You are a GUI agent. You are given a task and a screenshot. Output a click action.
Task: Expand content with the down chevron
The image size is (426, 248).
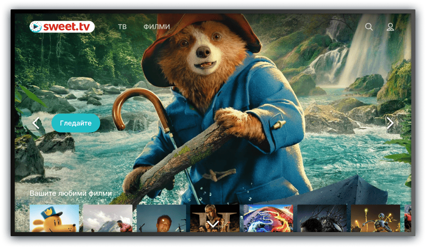point(213,224)
